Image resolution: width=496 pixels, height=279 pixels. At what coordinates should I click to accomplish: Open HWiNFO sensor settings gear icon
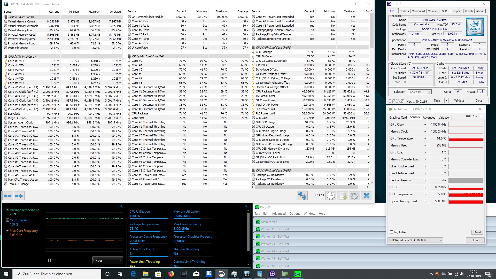point(354,196)
